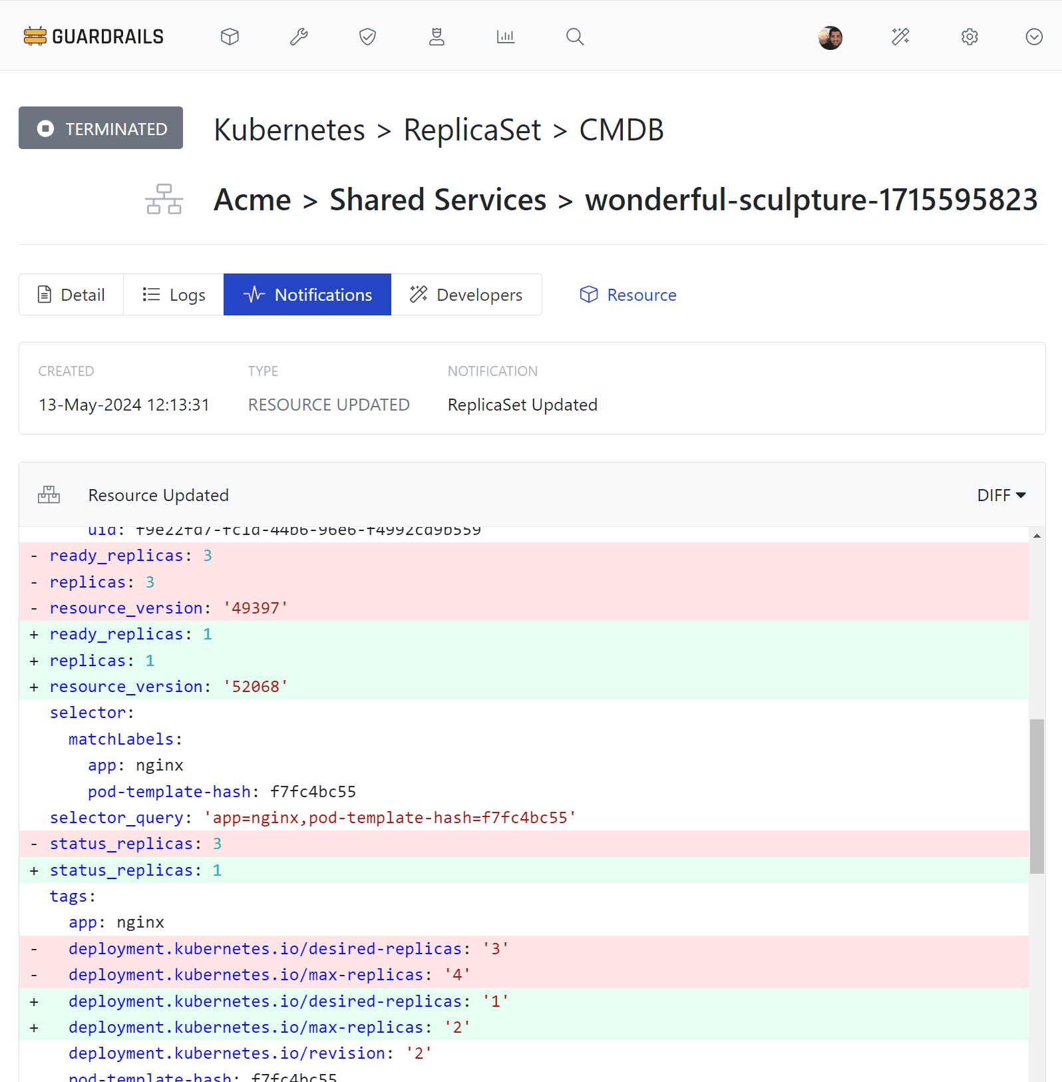1062x1082 pixels.
Task: Click the added resource_version '52068' line
Action: (x=524, y=687)
